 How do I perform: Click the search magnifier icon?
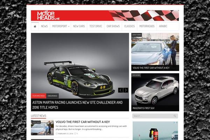[x=175, y=116]
